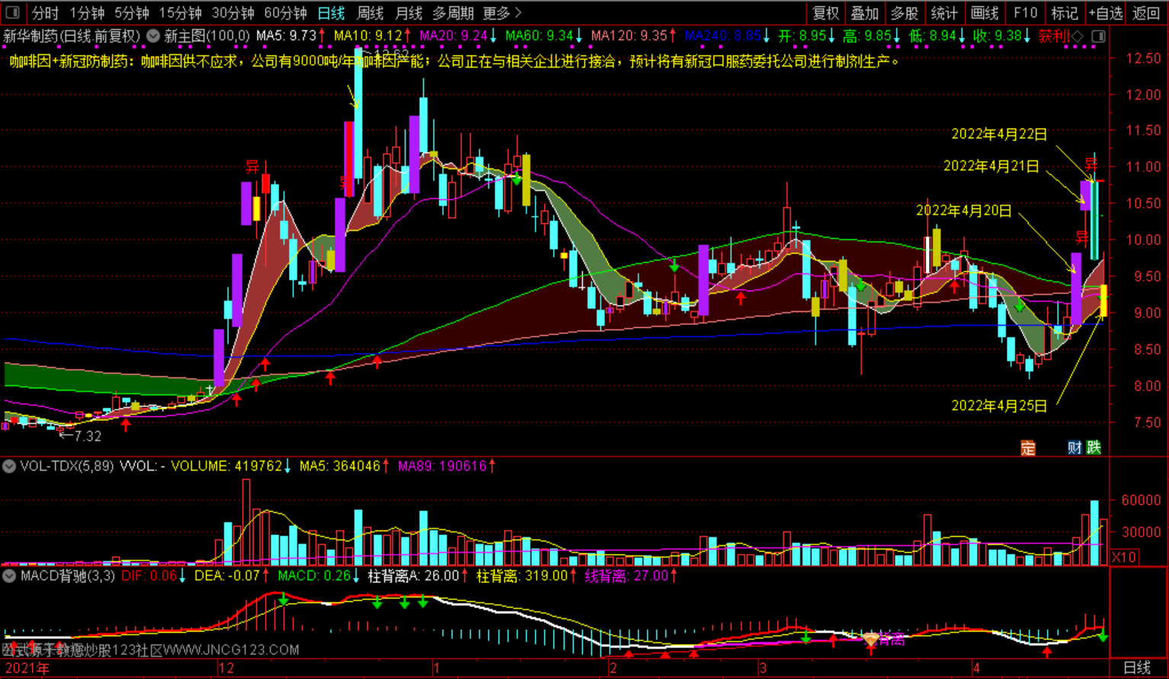Open the 多股 multi-stock view
This screenshot has height=679, width=1169.
[905, 13]
